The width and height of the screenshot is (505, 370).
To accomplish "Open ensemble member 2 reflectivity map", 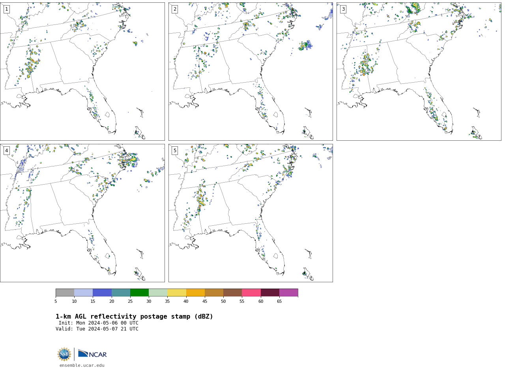I will point(251,72).
